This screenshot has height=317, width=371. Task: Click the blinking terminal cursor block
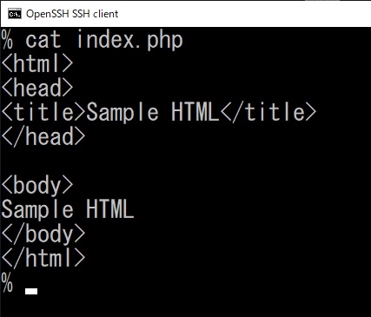click(x=31, y=291)
